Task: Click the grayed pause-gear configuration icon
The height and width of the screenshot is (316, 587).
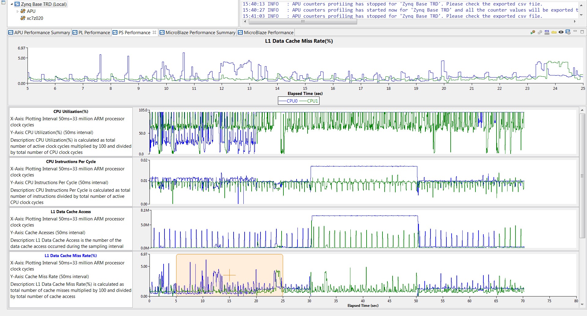Action: pos(540,32)
